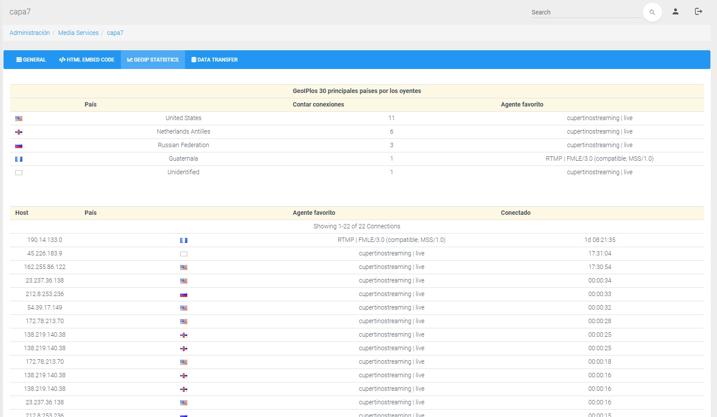Screen dimensions: 717x417
Task: Open the user profile icon
Action: tap(675, 12)
